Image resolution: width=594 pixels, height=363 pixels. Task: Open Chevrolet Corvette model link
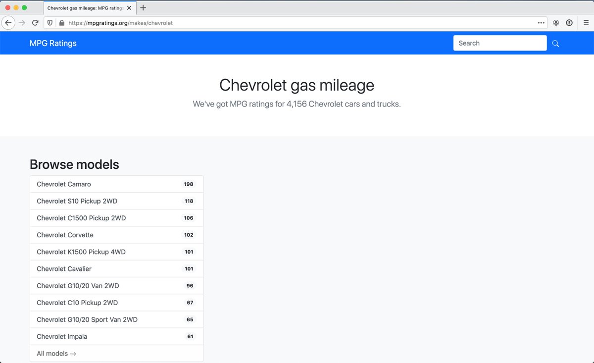tap(116, 235)
